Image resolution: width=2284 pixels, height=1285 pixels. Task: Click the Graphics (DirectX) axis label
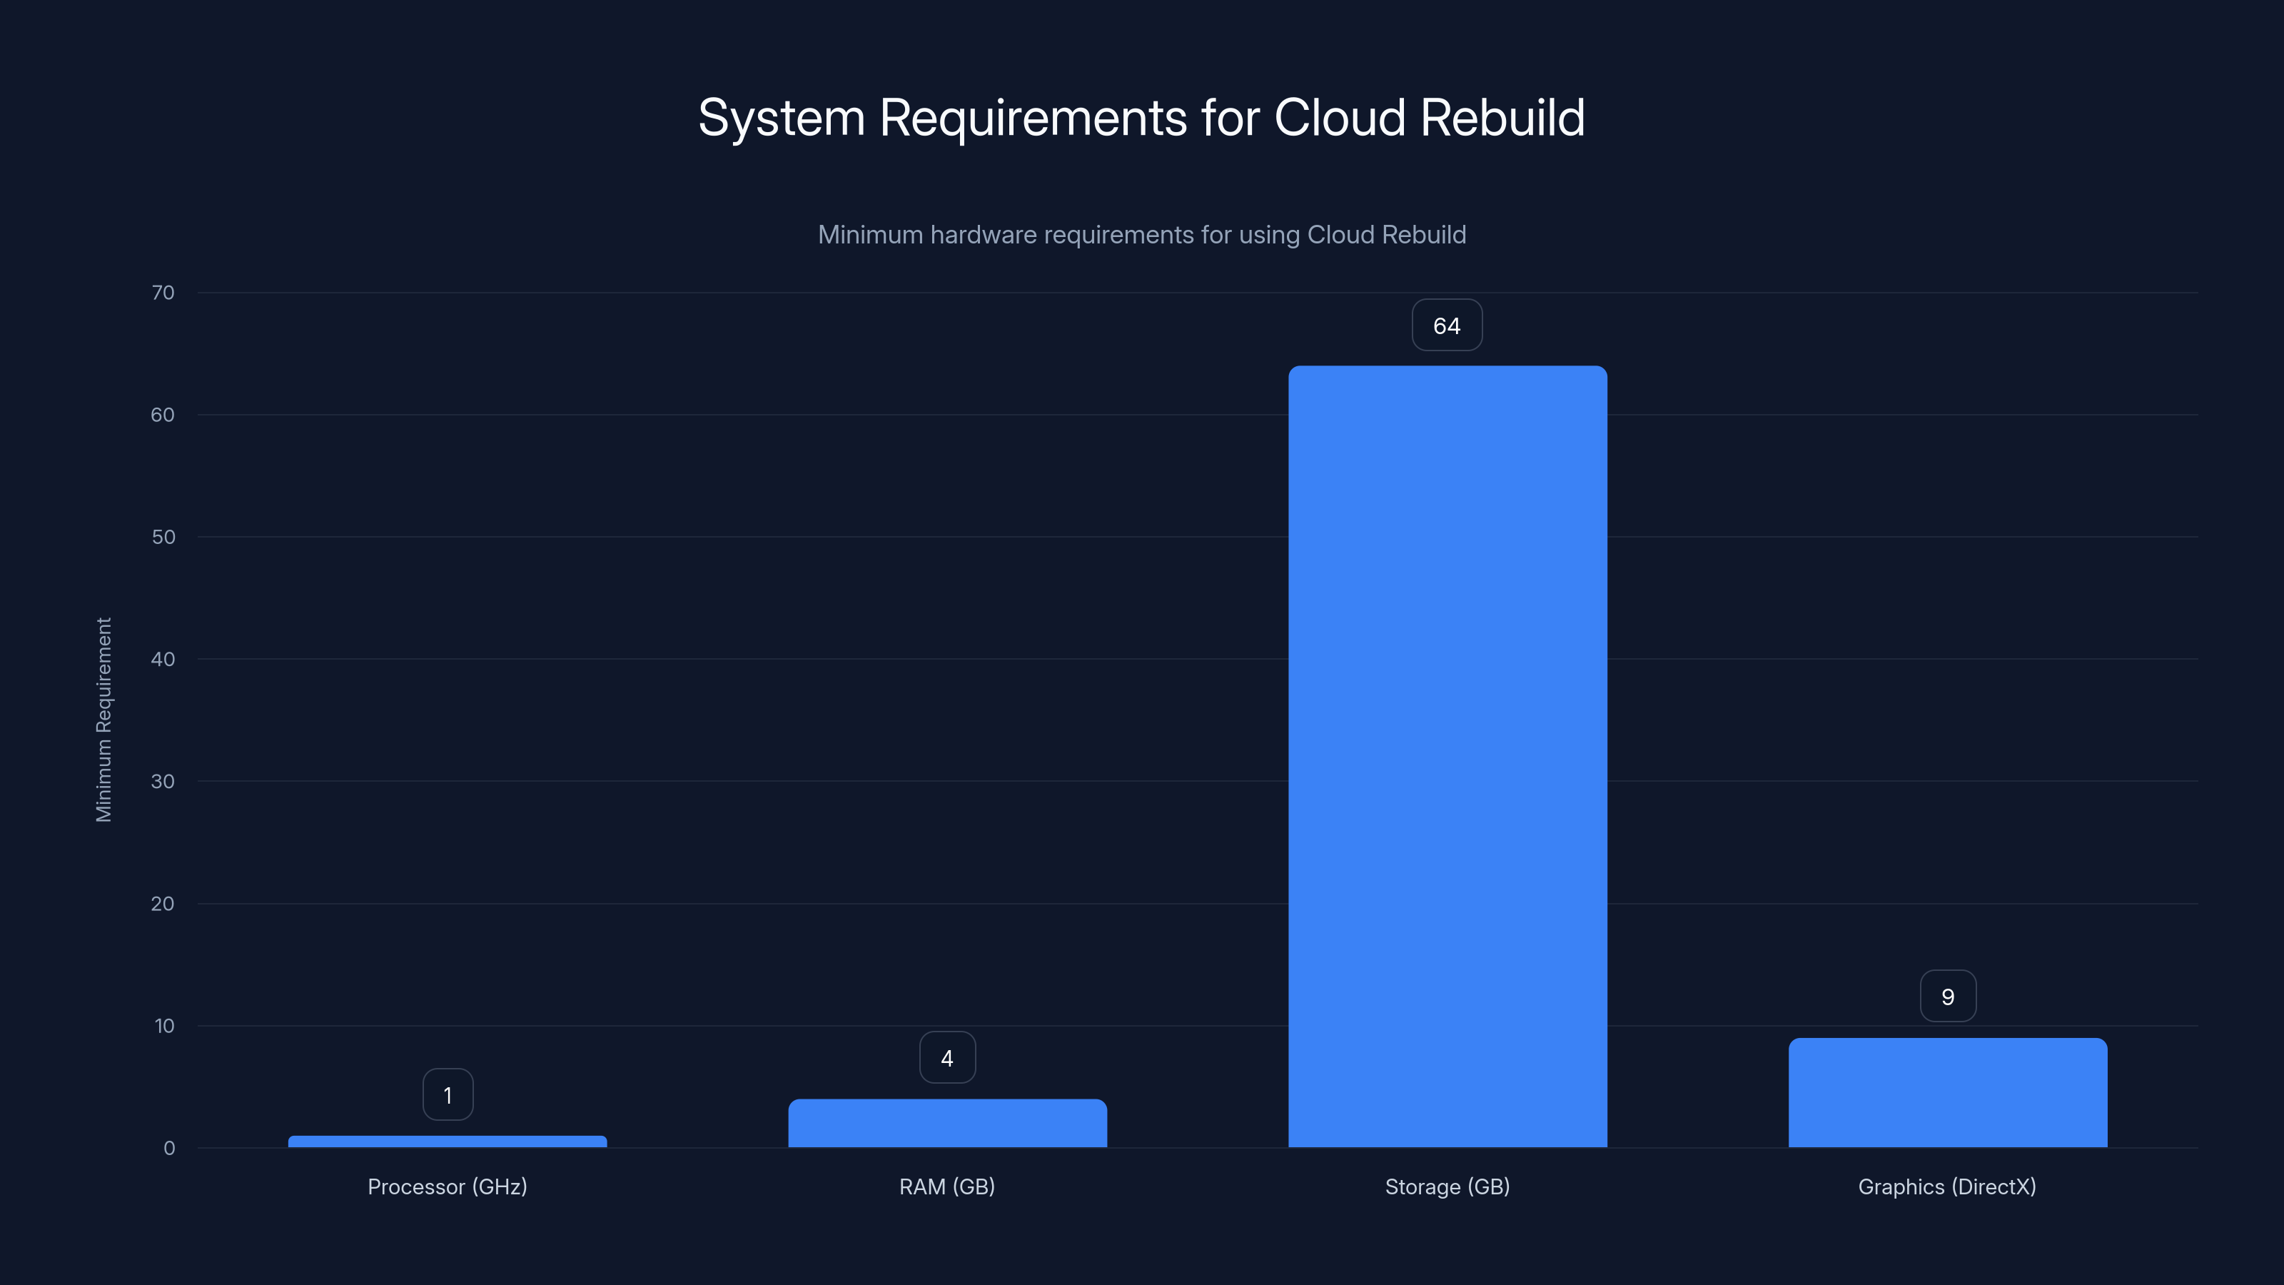click(x=1947, y=1186)
